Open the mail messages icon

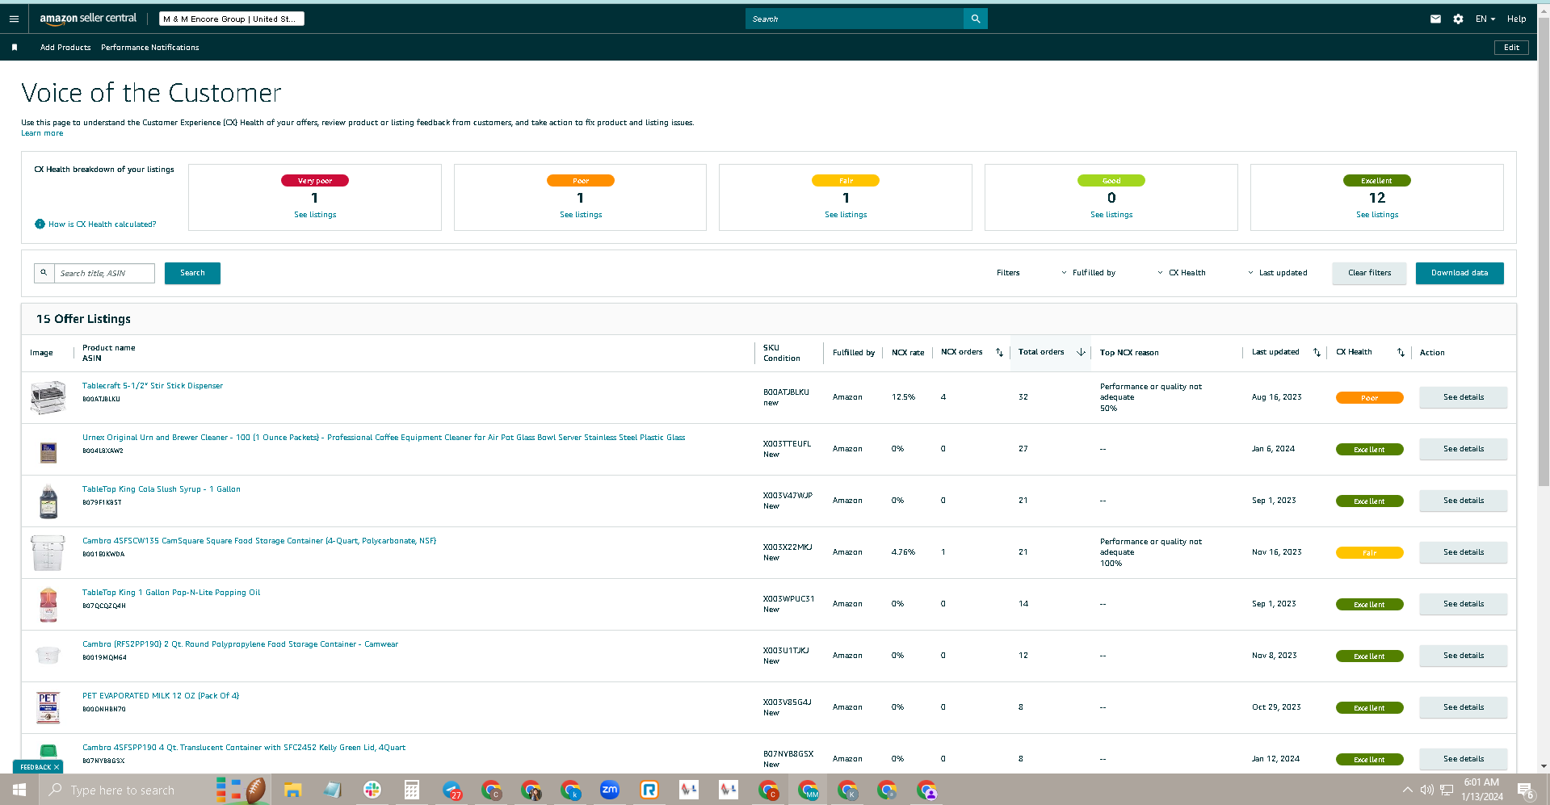tap(1435, 19)
